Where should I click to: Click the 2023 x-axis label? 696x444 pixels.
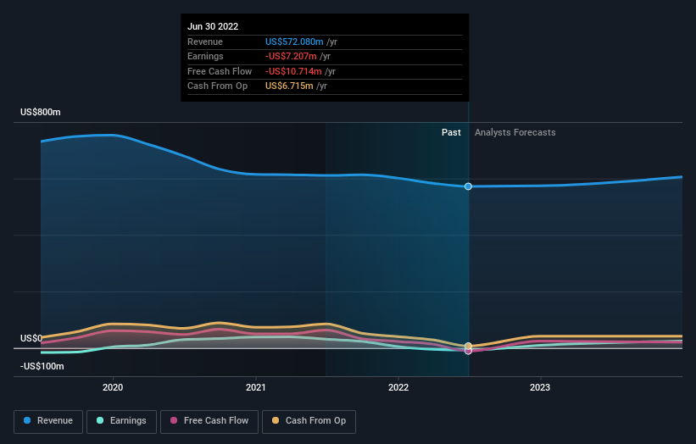pos(540,388)
